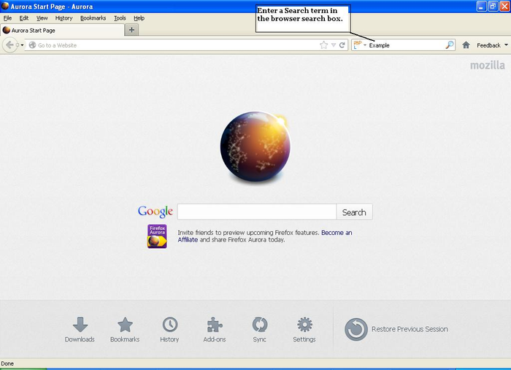The width and height of the screenshot is (511, 370).
Task: Bookmark this page with the star icon
Action: (x=323, y=45)
